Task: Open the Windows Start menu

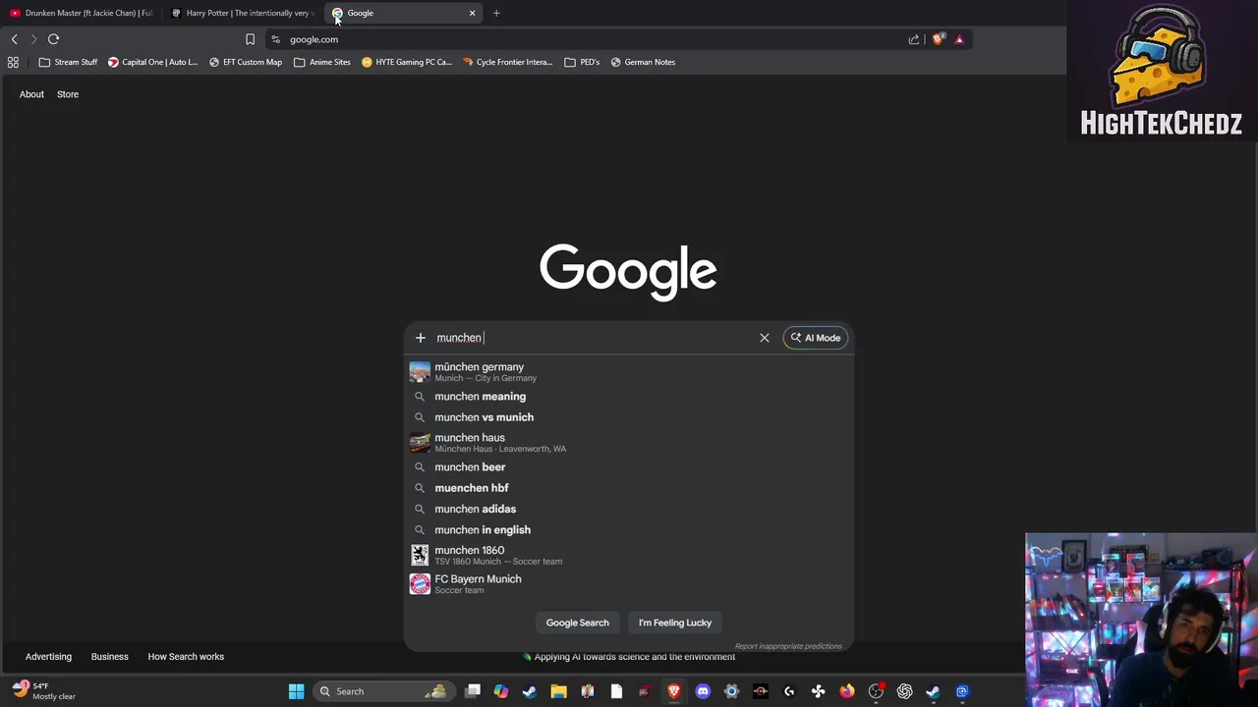Action: (x=296, y=691)
